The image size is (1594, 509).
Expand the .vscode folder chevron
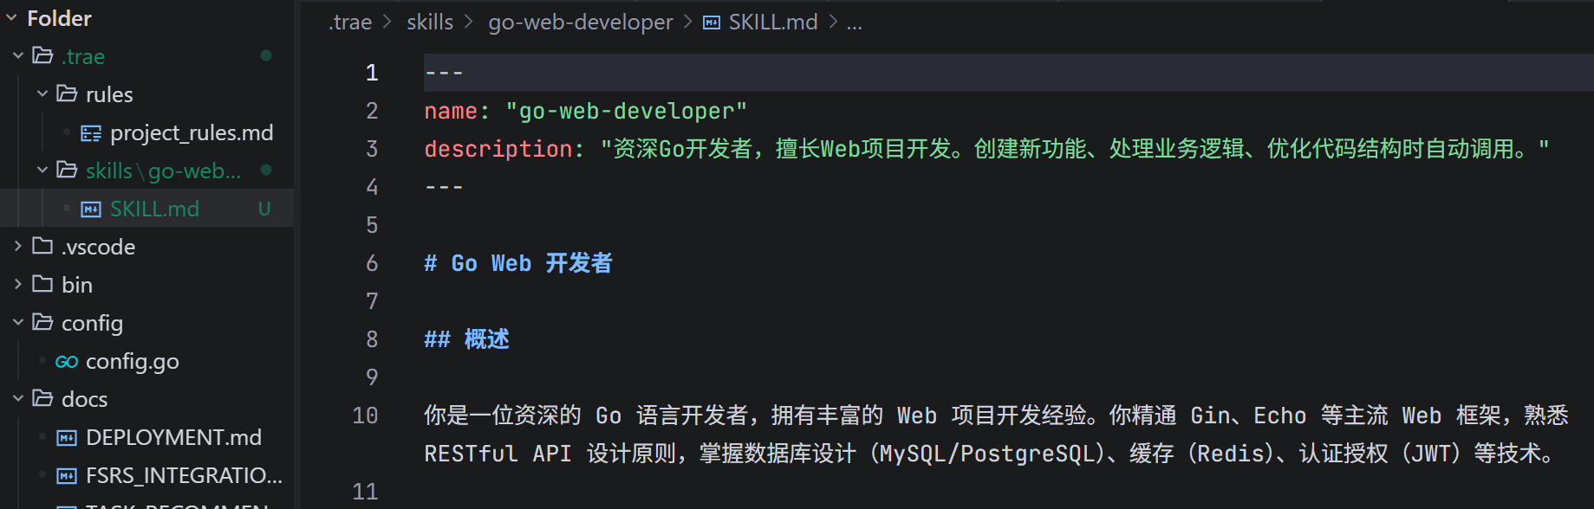pos(18,247)
